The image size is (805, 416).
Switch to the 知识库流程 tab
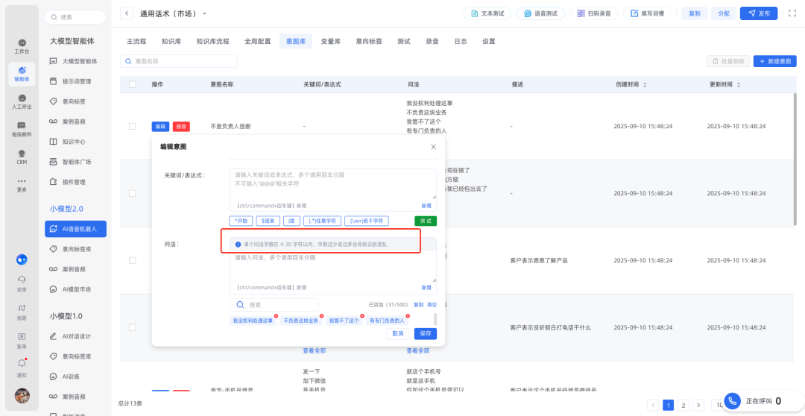pos(212,42)
